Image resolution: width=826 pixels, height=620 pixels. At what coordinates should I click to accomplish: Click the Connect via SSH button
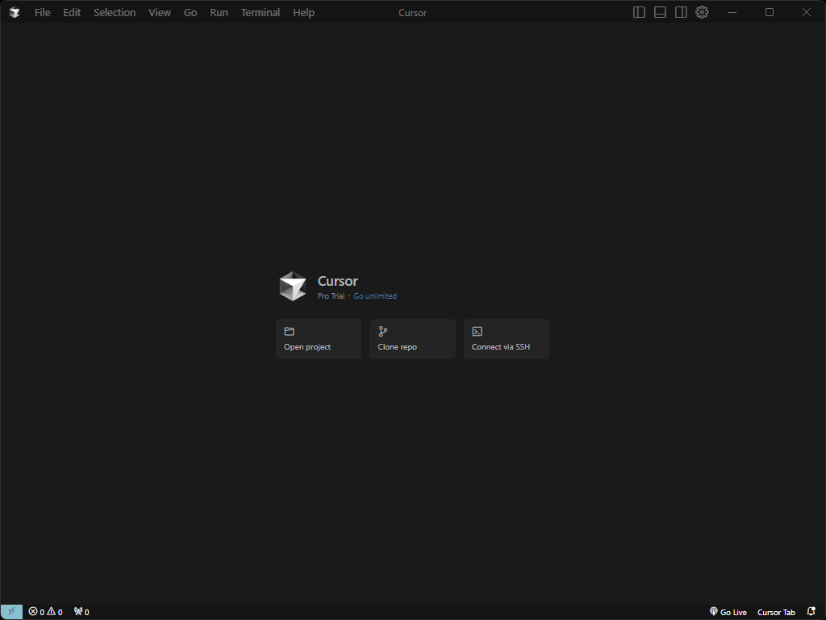click(x=507, y=339)
